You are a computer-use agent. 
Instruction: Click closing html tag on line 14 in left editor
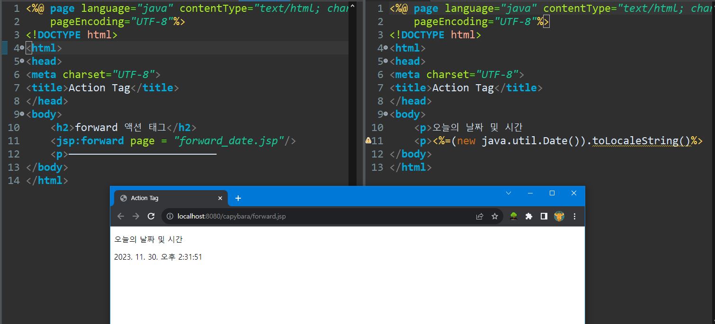click(x=47, y=180)
